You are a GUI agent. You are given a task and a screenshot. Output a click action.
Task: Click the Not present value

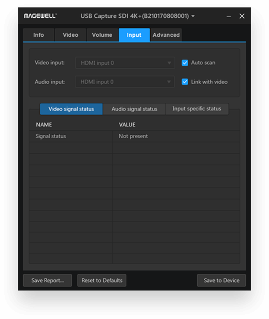(x=133, y=136)
